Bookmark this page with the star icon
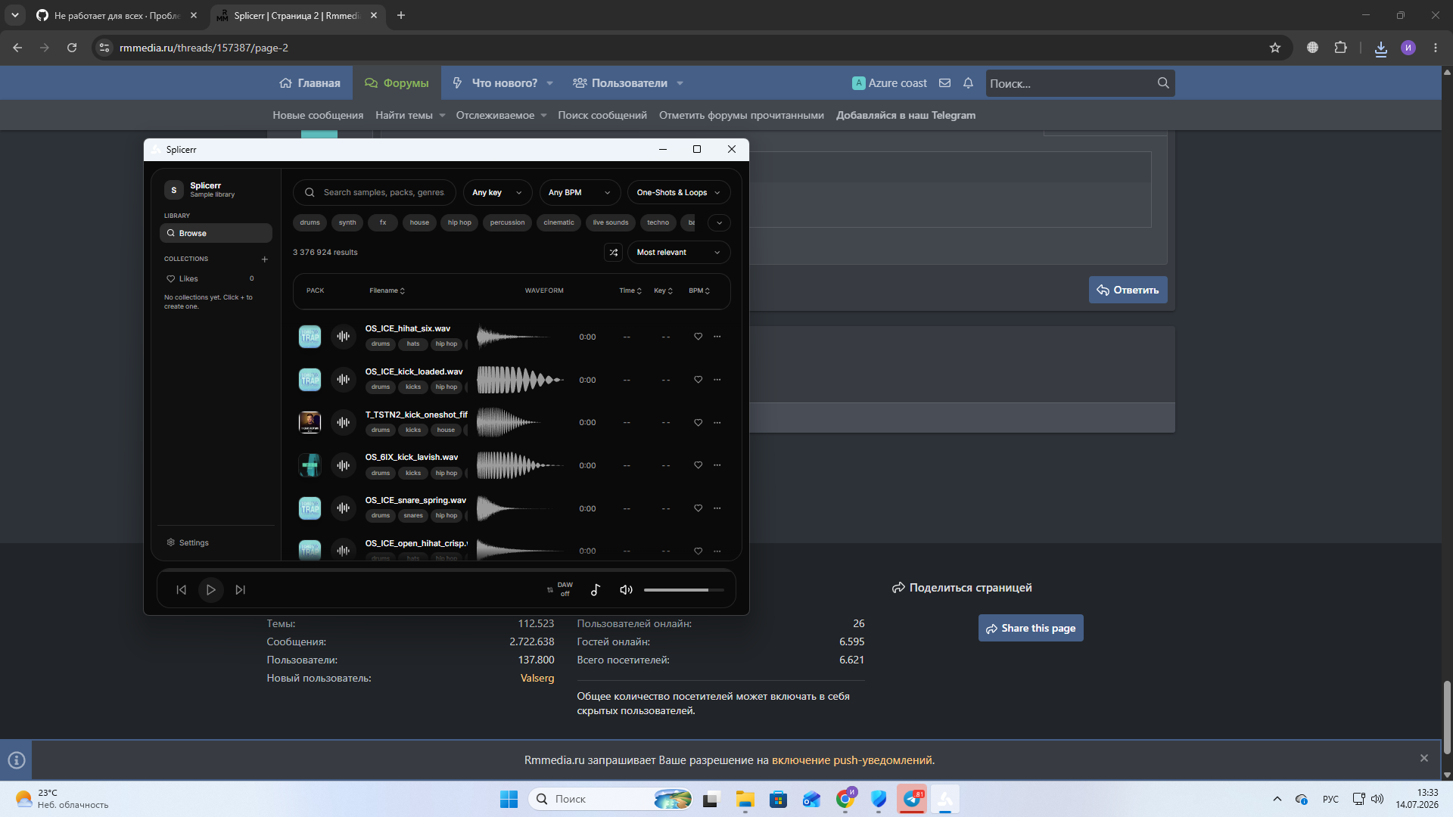Screen dimensions: 1453x817 (x=1275, y=48)
